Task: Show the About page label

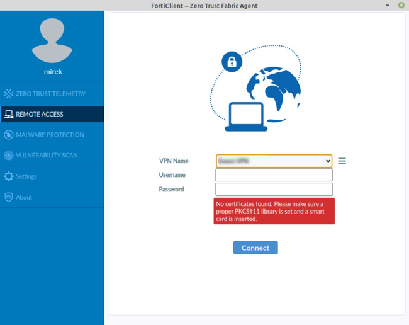Action: pos(24,197)
